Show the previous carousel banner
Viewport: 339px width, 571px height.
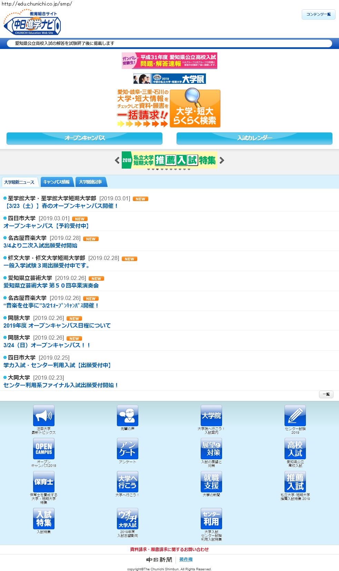[x=117, y=160]
